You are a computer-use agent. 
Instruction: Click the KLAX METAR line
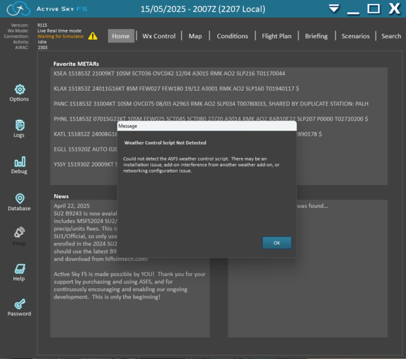(x=176, y=89)
